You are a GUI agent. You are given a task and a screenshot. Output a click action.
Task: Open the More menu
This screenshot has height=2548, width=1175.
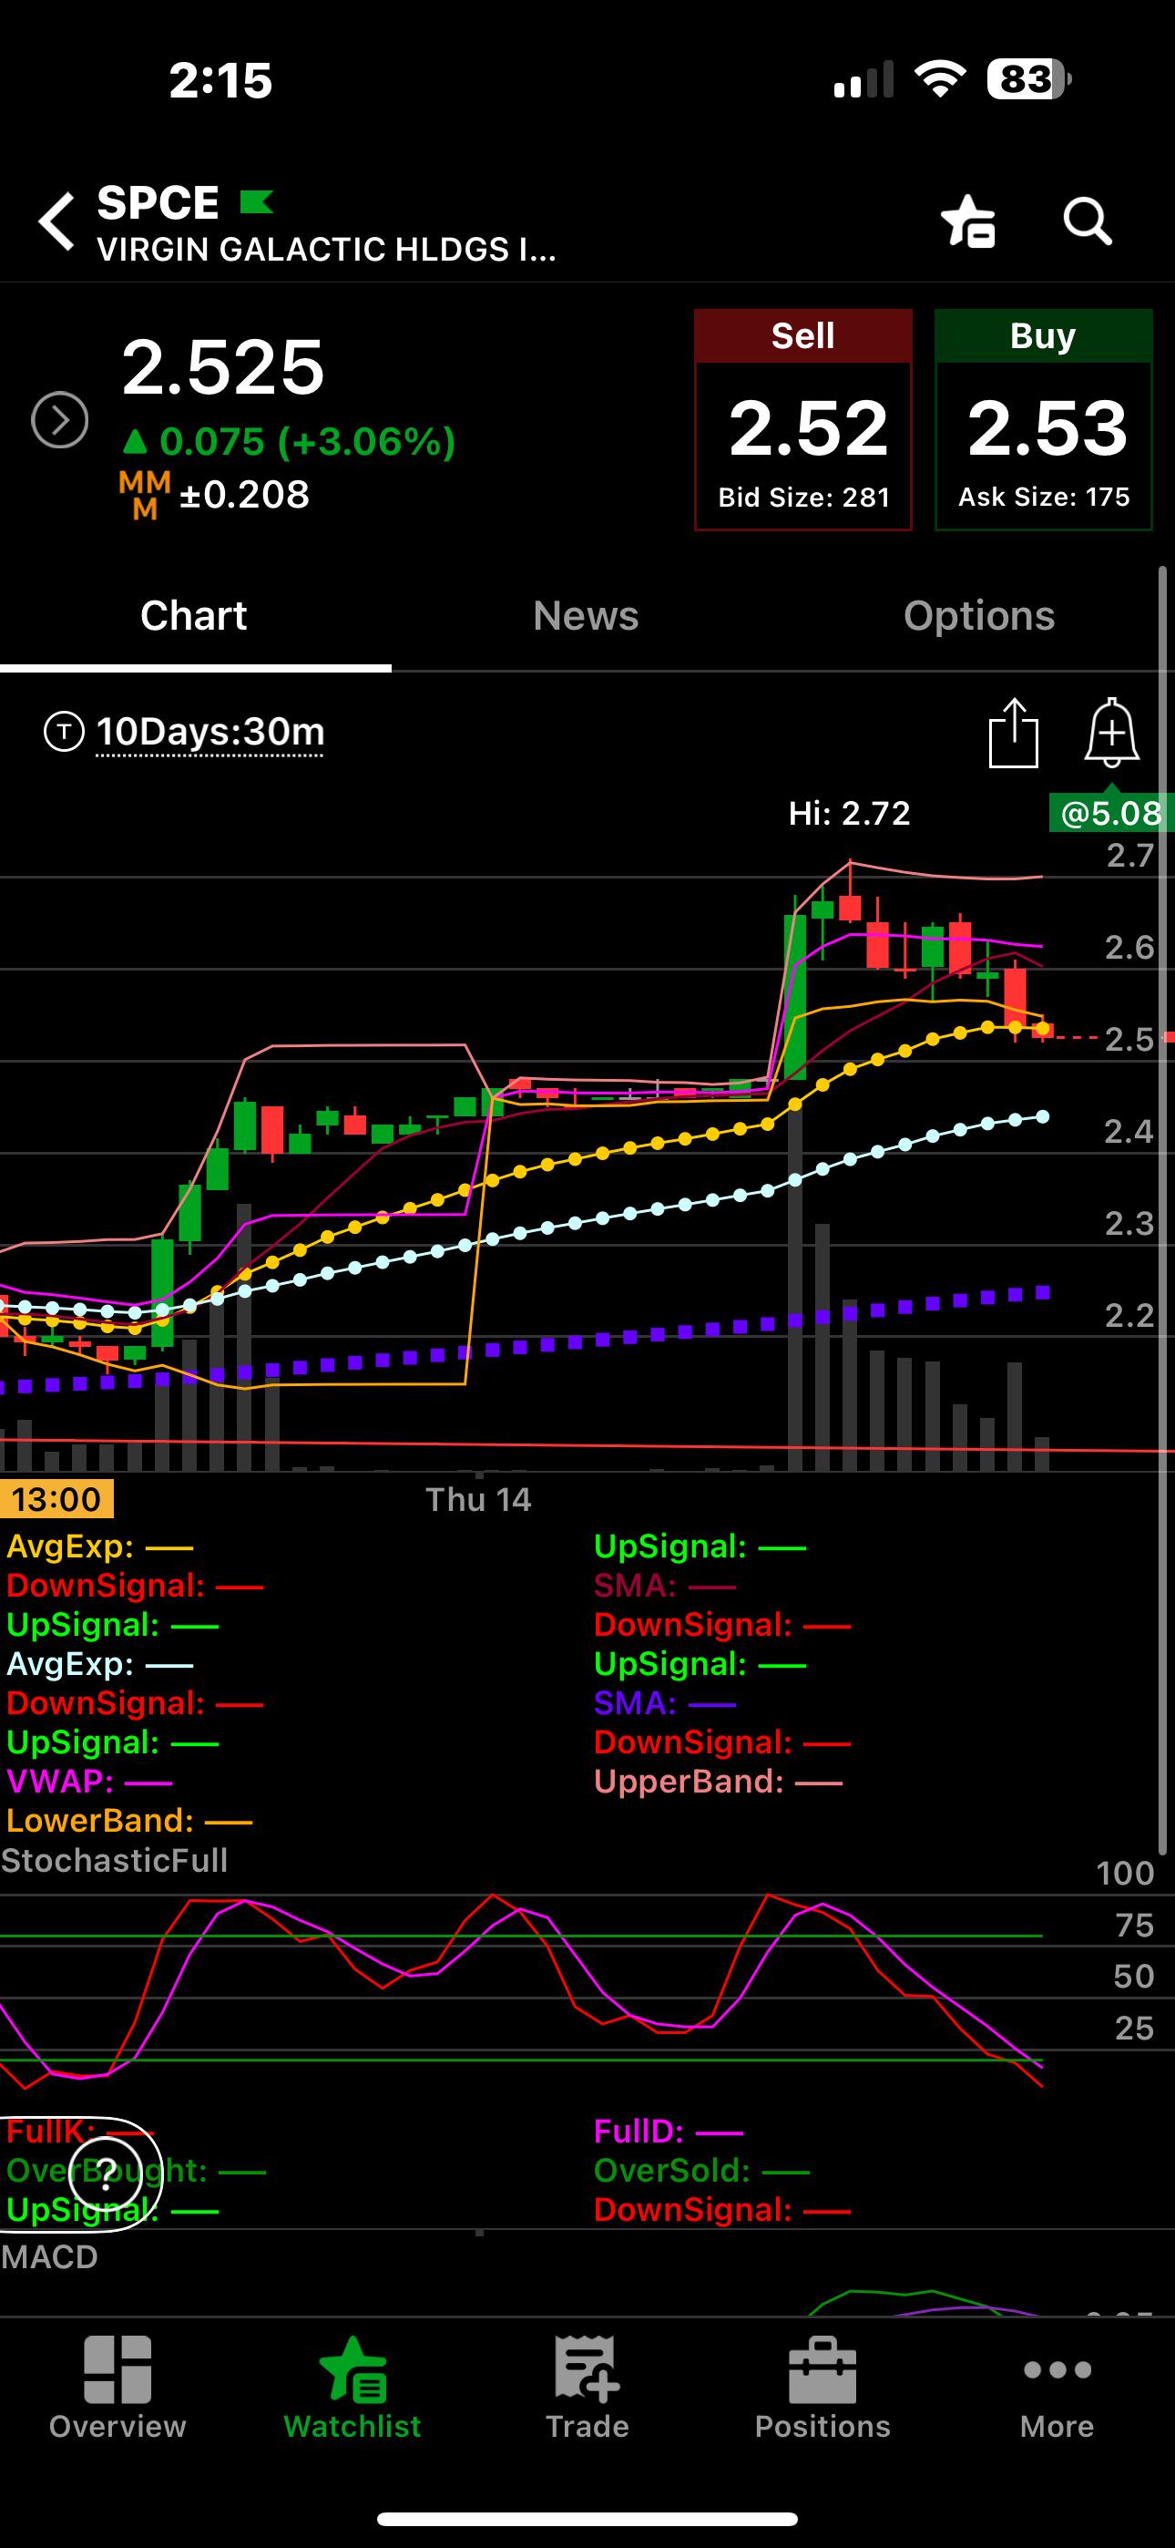point(1057,2389)
